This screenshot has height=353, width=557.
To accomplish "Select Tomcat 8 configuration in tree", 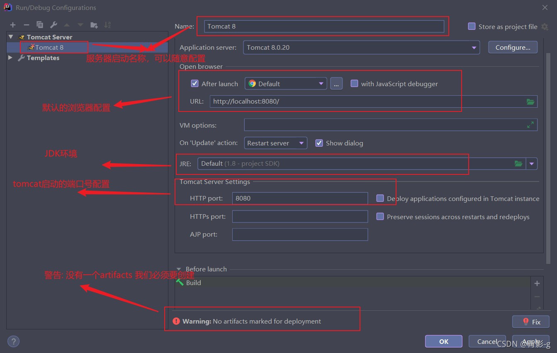I will (49, 47).
